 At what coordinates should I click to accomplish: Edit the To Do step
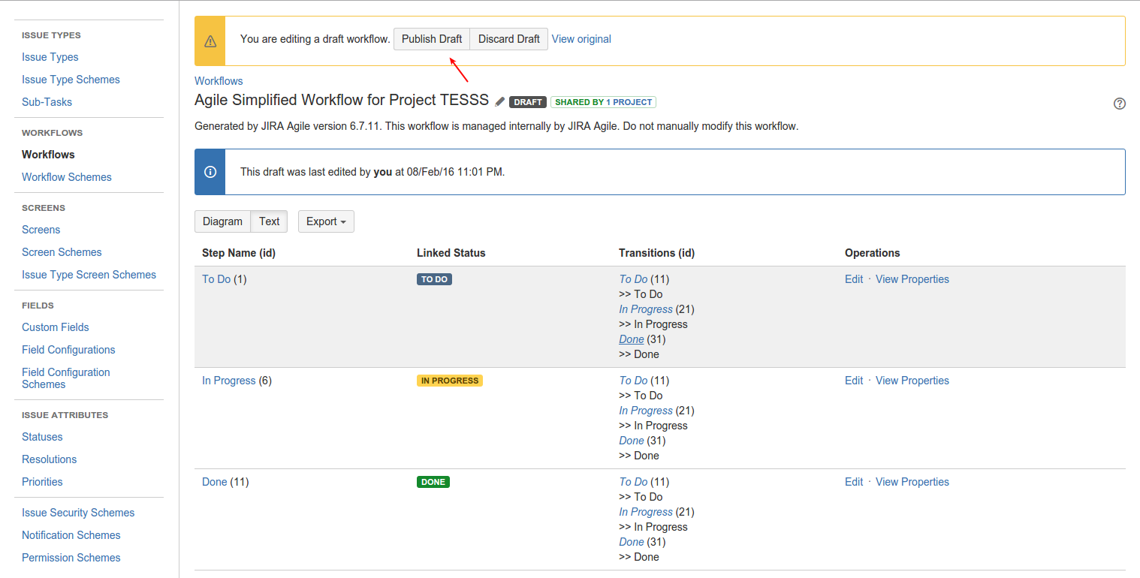pyautogui.click(x=854, y=279)
